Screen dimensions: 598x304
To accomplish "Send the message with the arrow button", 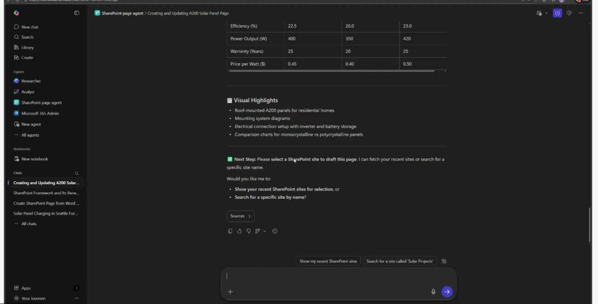I will tap(447, 291).
